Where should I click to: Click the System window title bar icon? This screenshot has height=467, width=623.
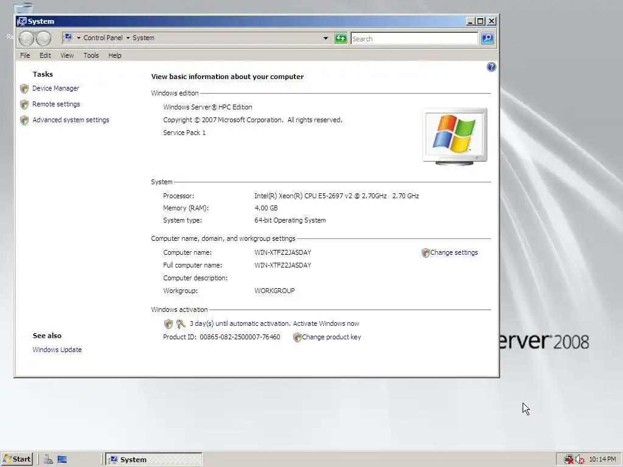[x=23, y=21]
